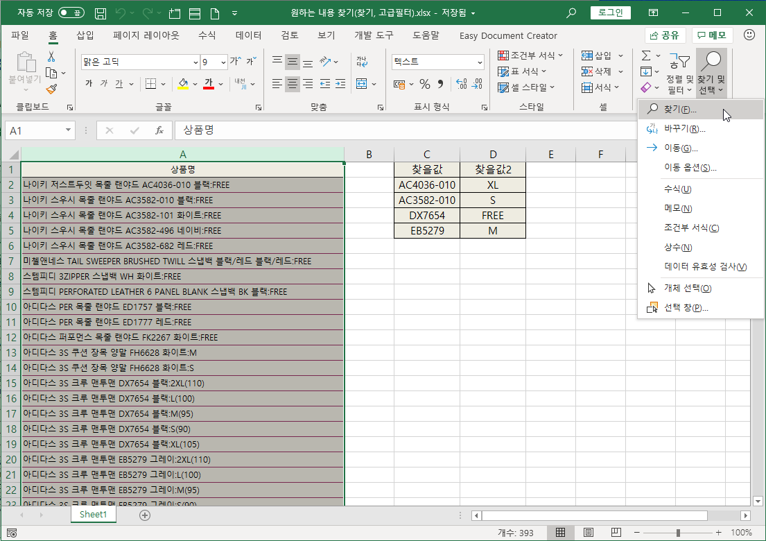Open the font size dropdown
This screenshot has height=541, width=766.
point(223,62)
